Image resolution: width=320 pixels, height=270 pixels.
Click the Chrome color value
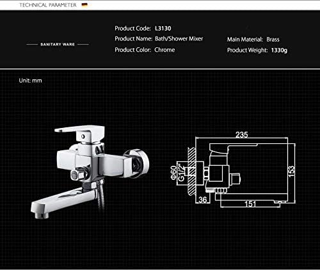point(164,50)
